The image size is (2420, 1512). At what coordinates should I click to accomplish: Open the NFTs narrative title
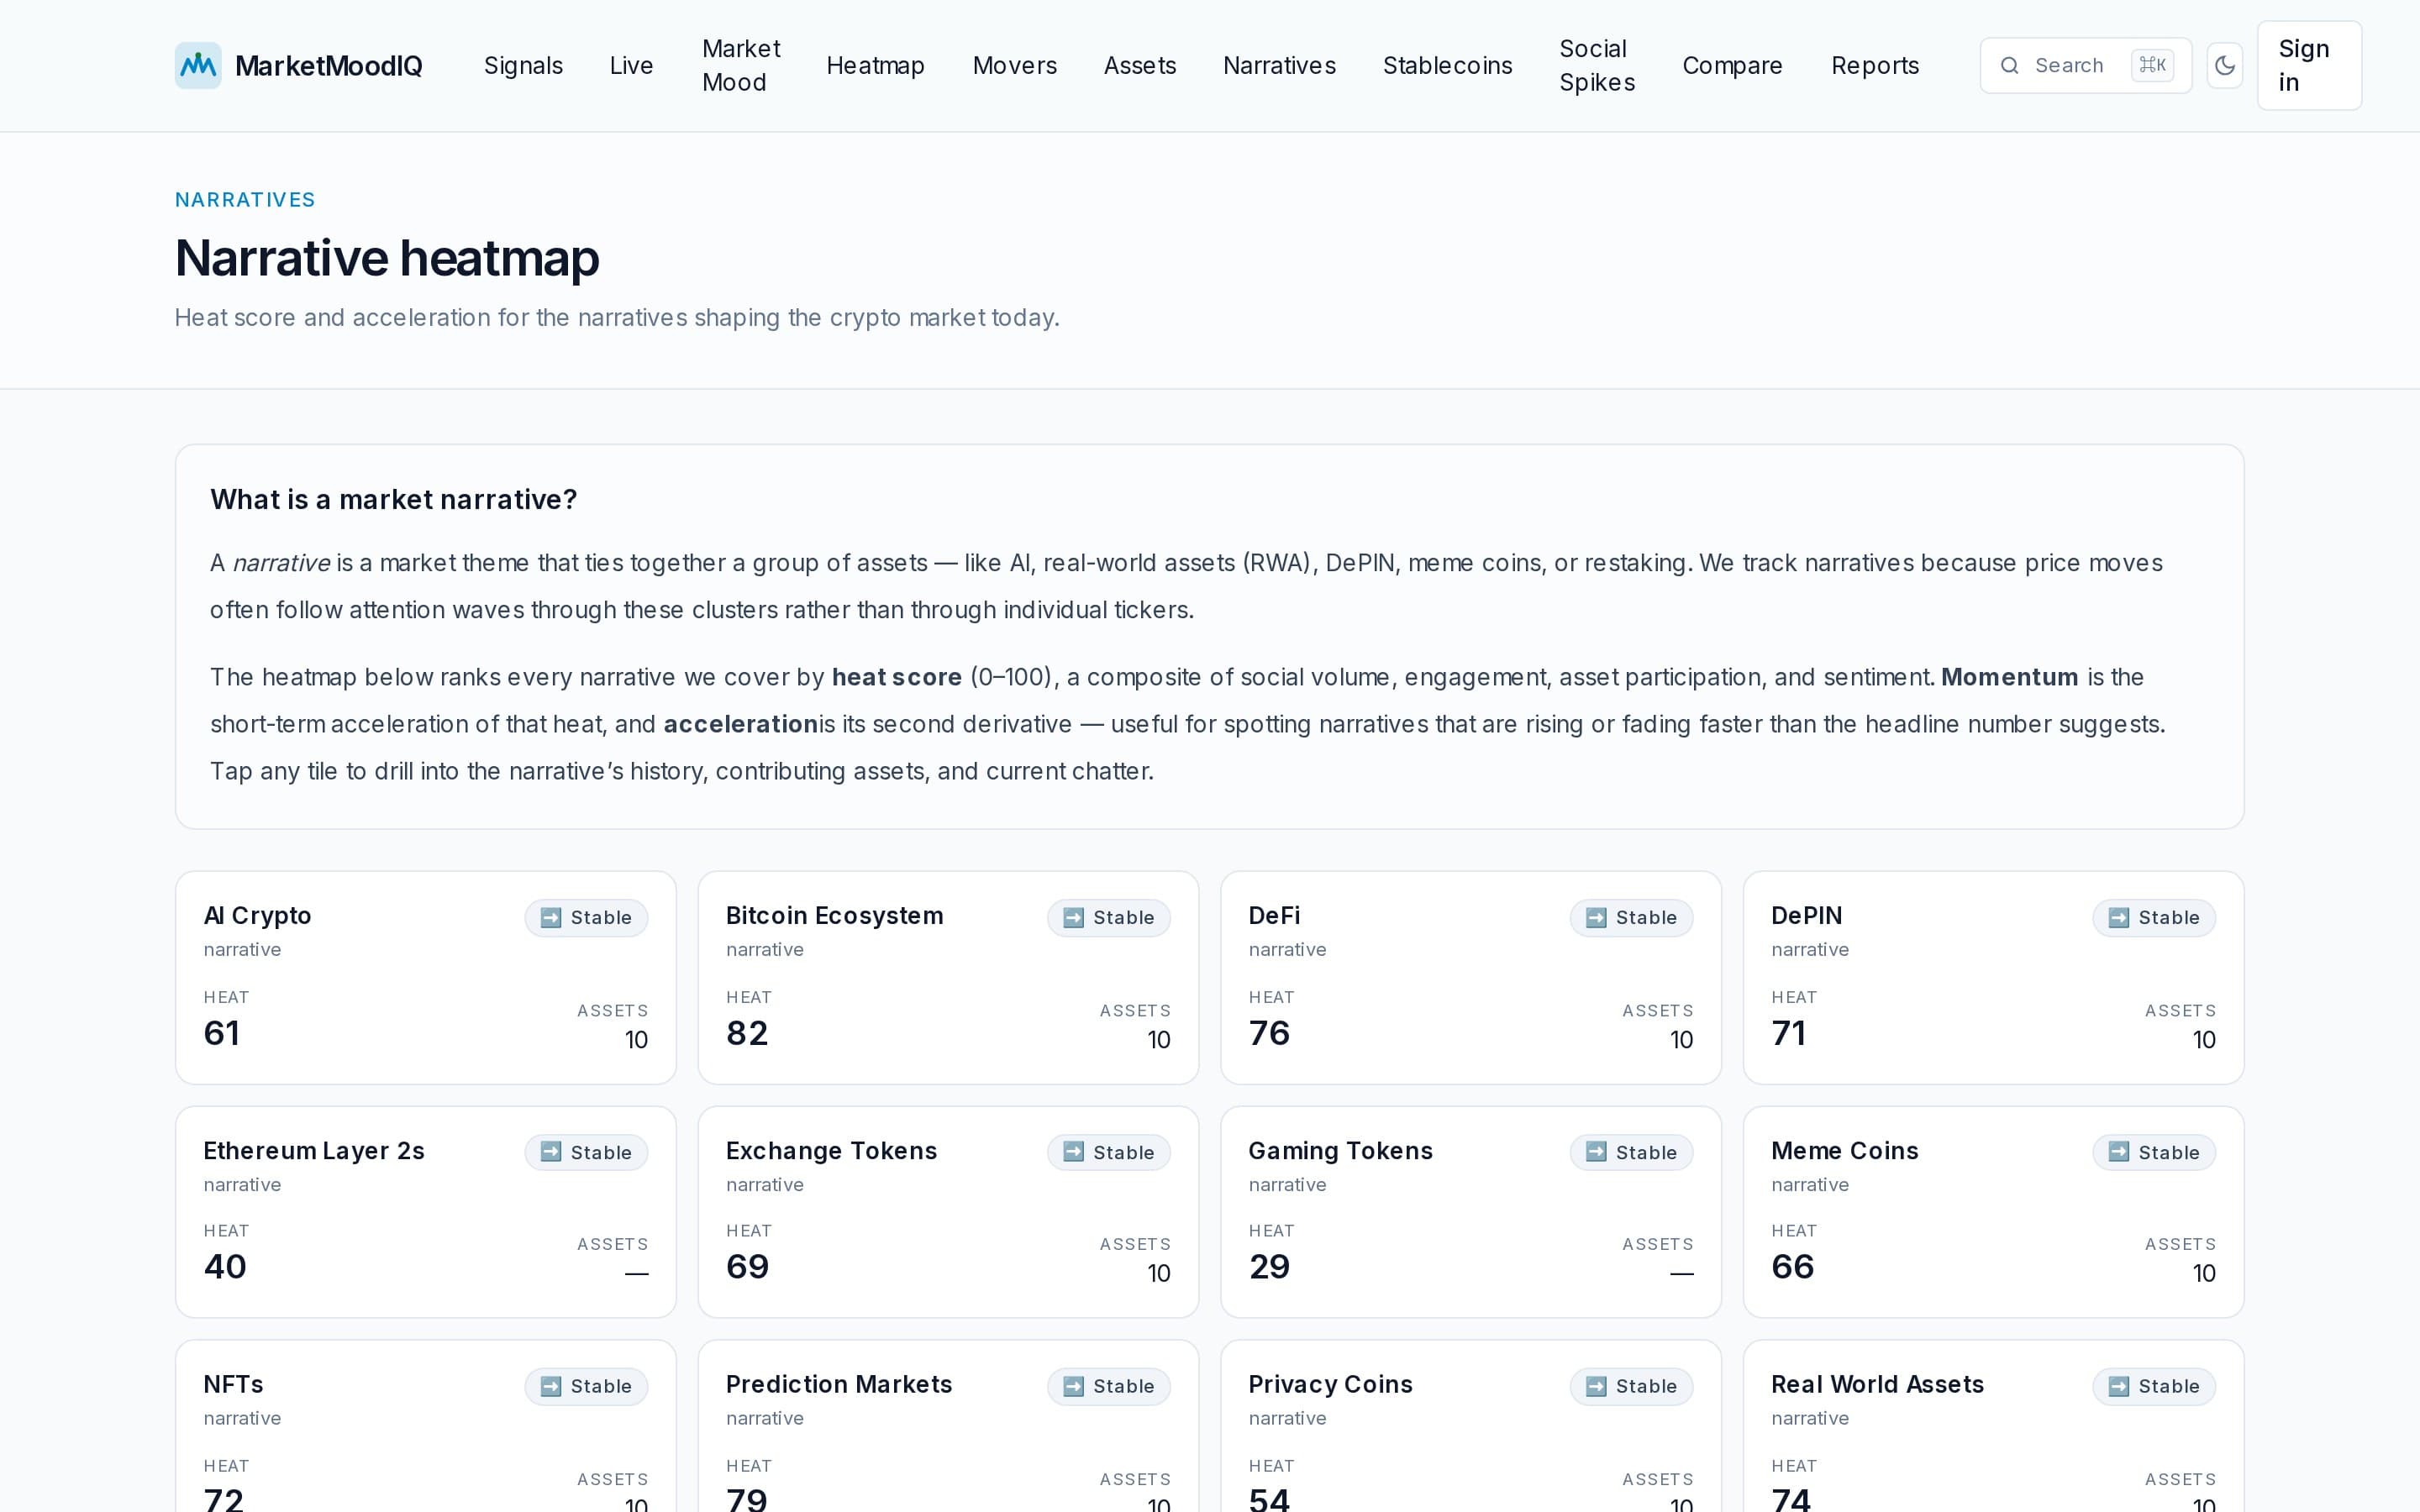point(233,1384)
